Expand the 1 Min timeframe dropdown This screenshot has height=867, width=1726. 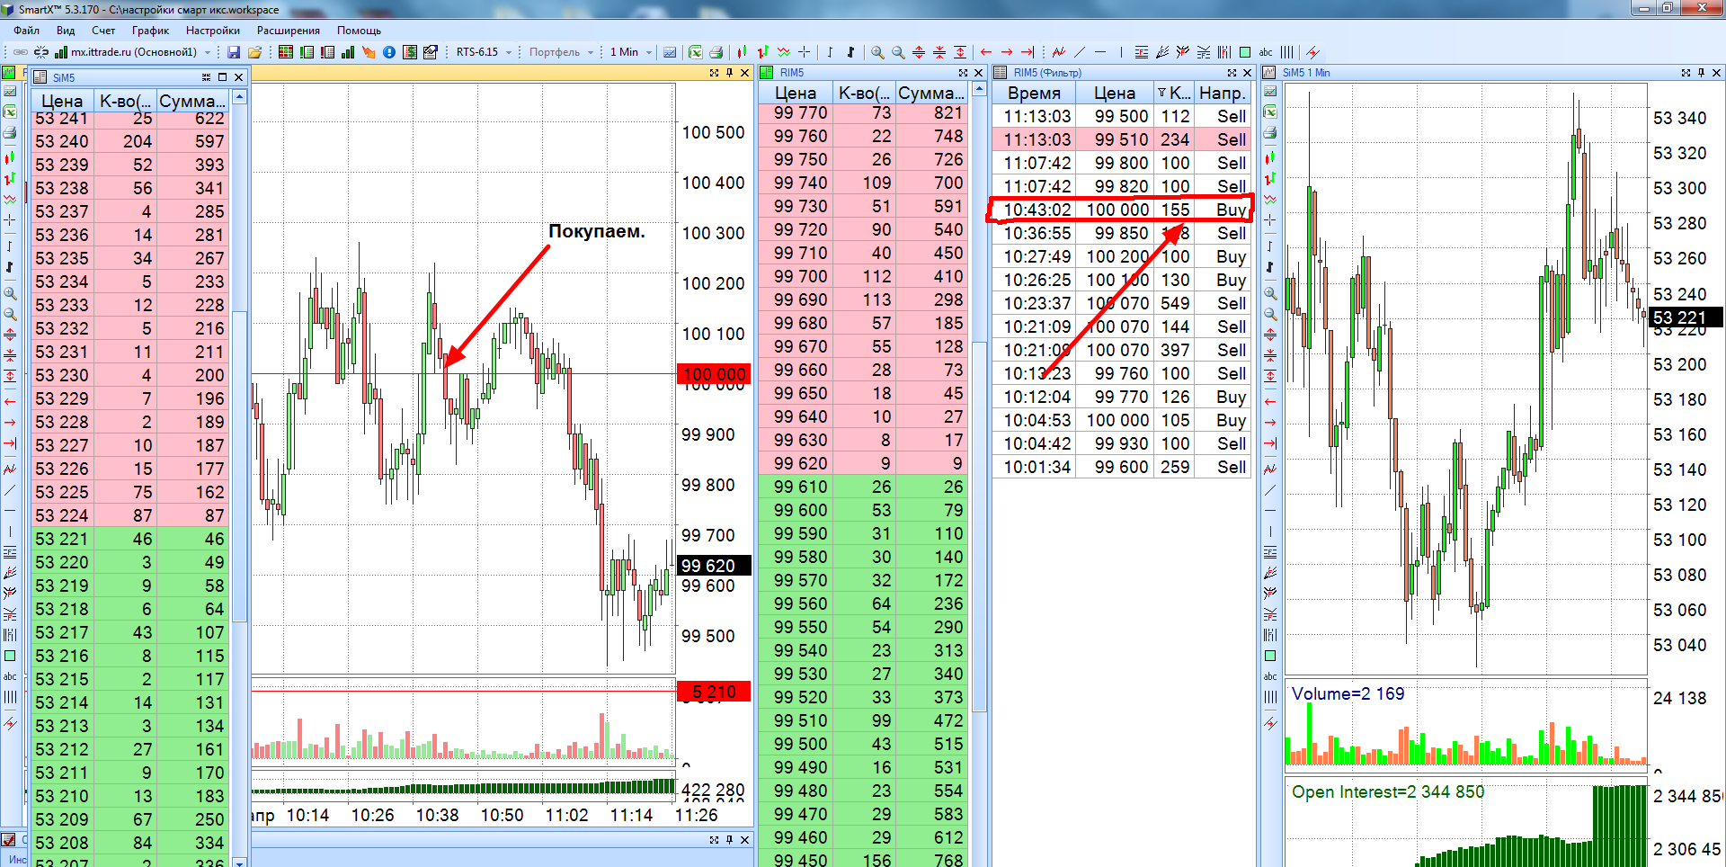648,52
